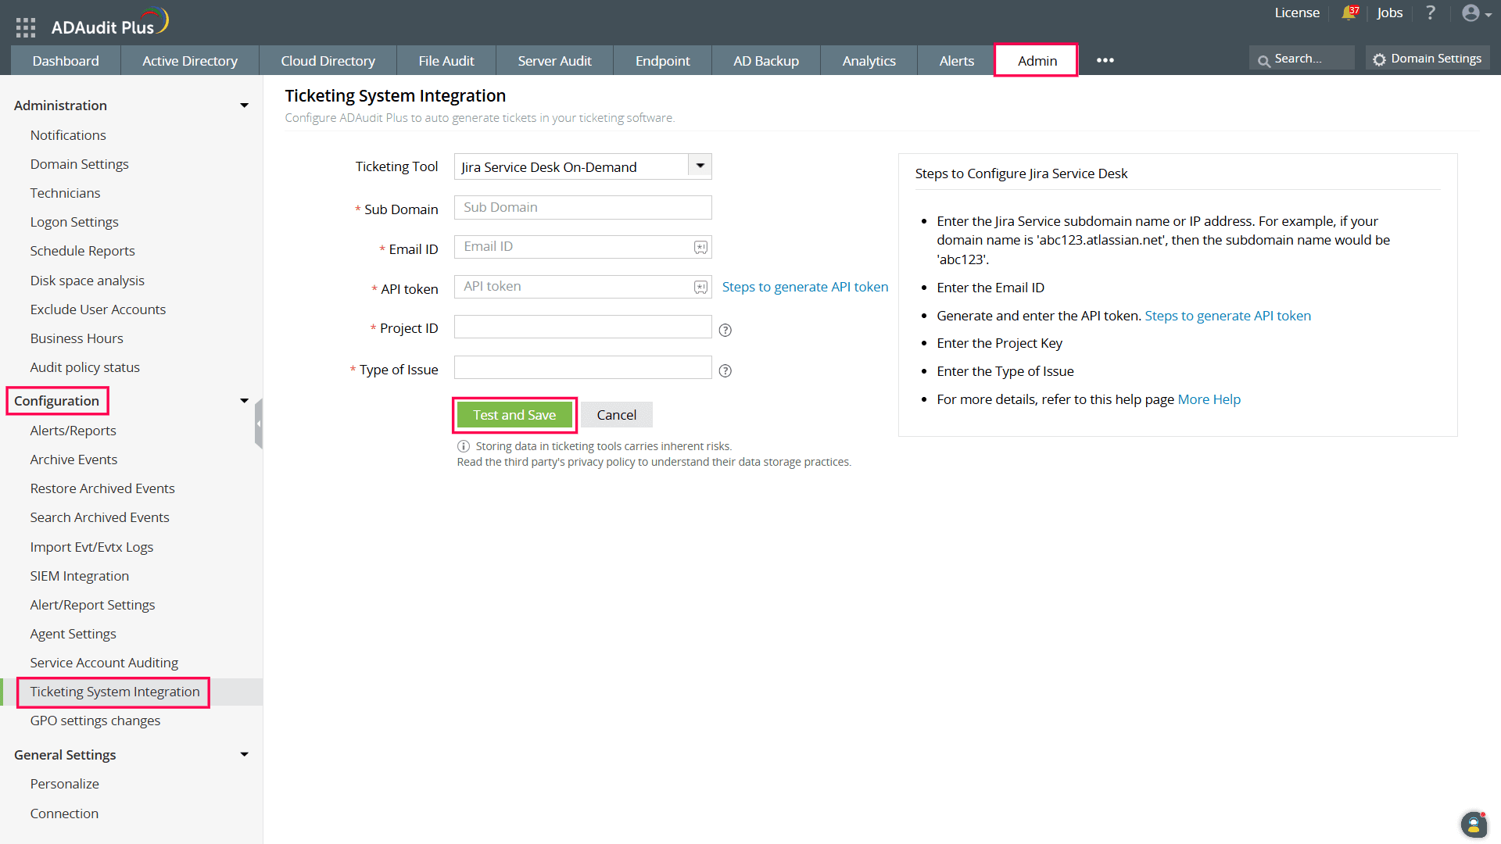Click the Sub Domain input field
1501x844 pixels.
[x=582, y=207]
